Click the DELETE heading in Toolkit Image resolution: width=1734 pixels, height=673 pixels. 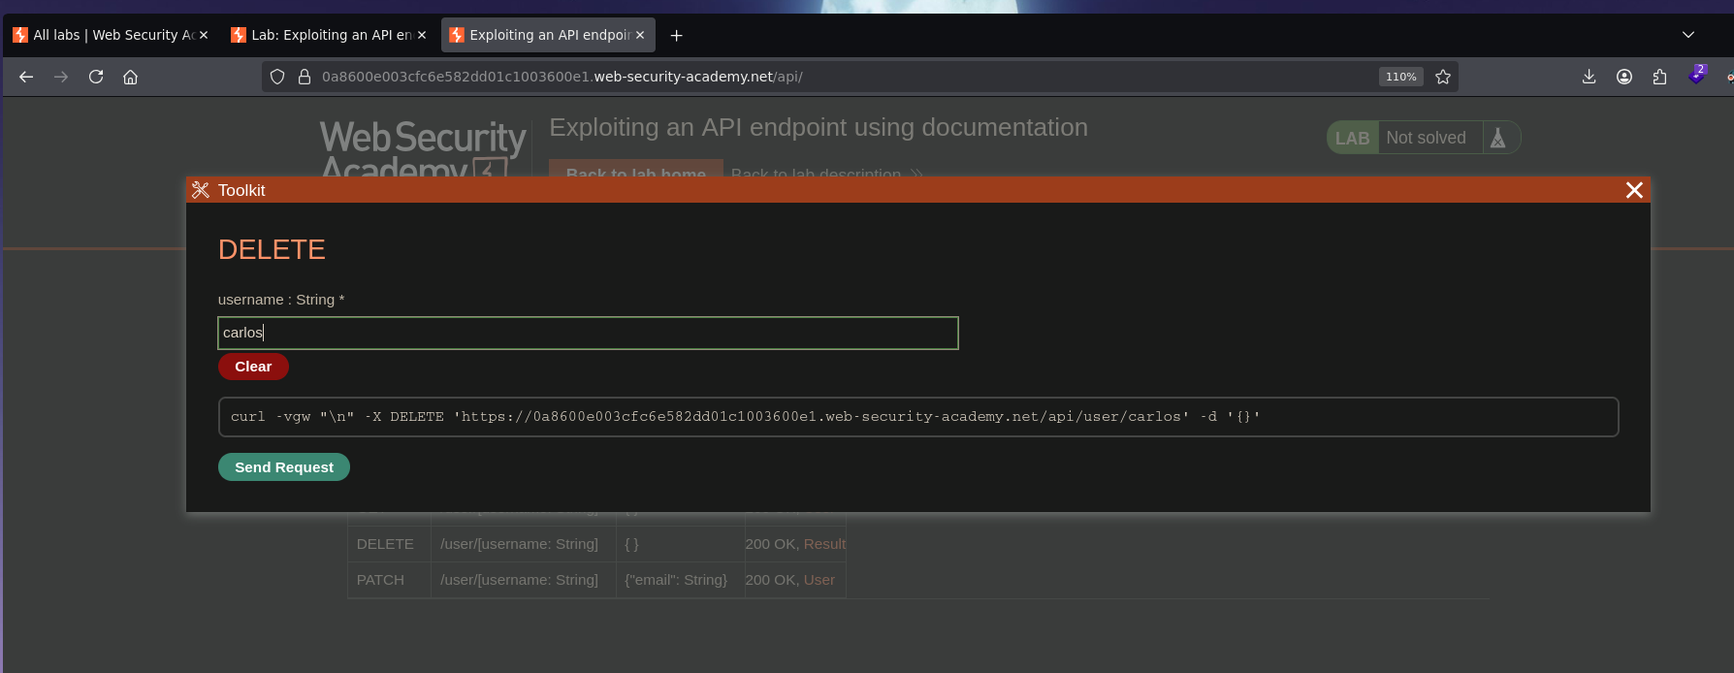click(x=272, y=250)
